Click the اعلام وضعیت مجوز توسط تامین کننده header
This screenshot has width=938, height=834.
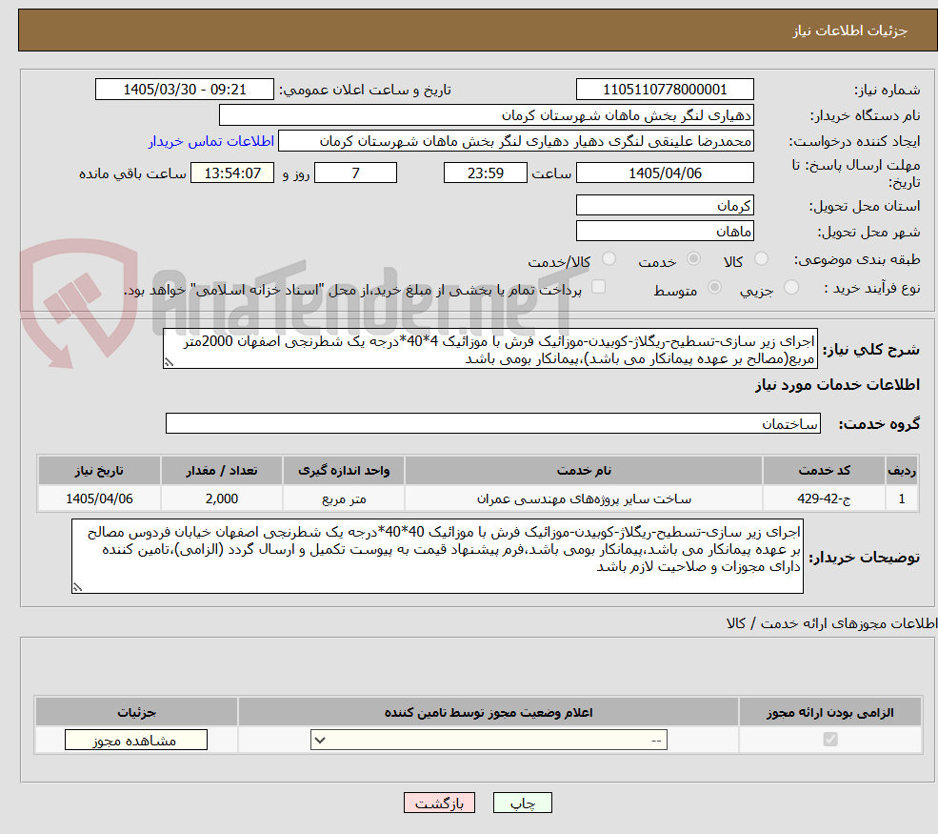coord(489,712)
